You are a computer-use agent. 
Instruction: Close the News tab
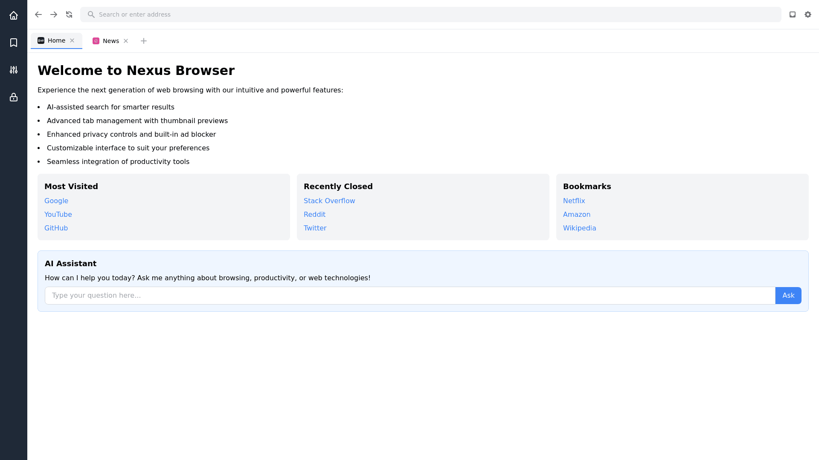pyautogui.click(x=126, y=41)
